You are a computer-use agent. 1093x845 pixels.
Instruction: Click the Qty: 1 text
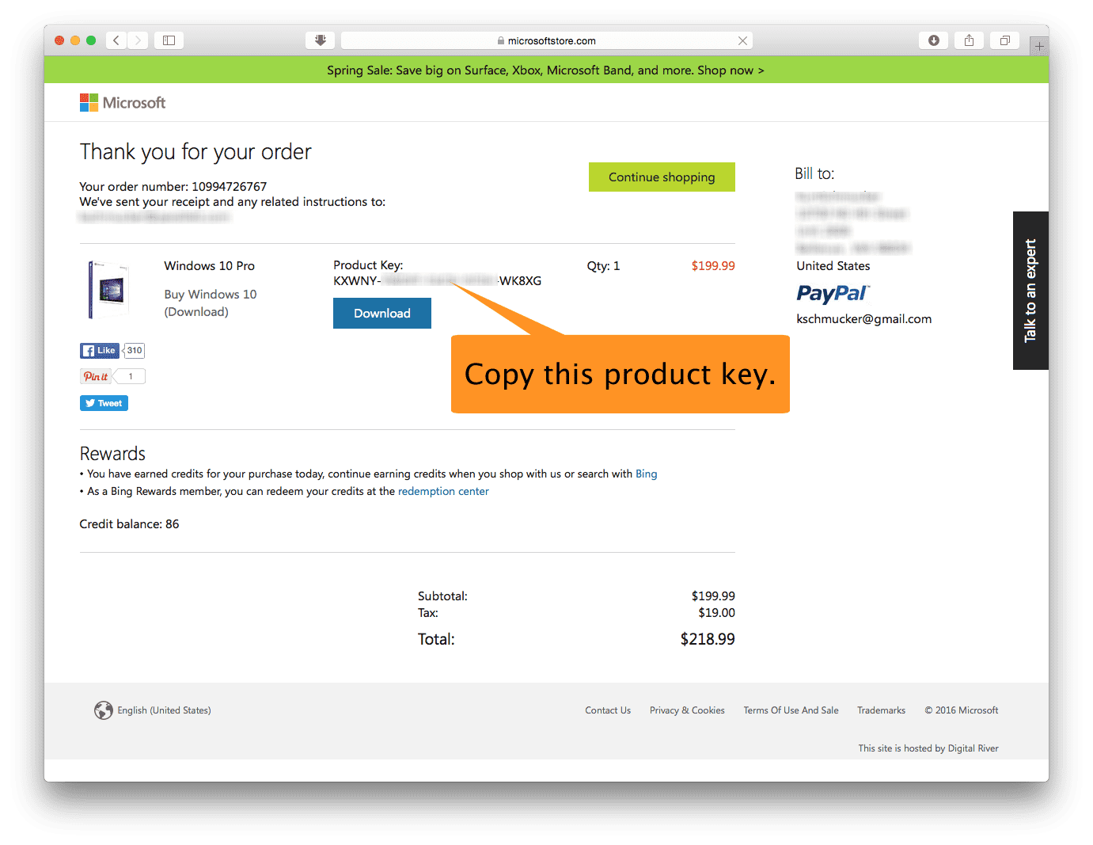pyautogui.click(x=603, y=266)
